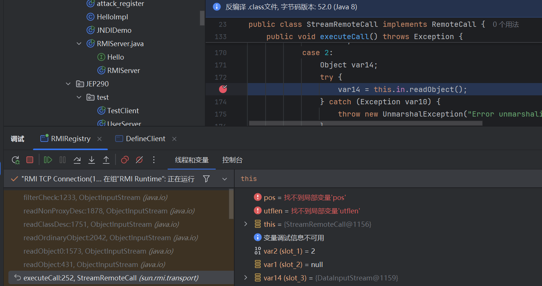Open the 控制台 console tab

pos(232,160)
